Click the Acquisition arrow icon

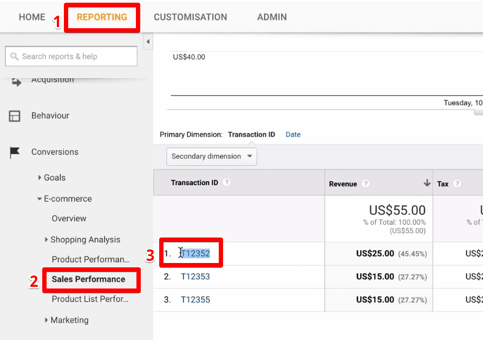pyautogui.click(x=16, y=82)
